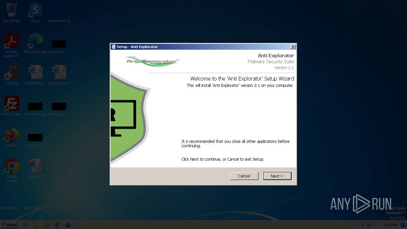Open Edge from the taskbar
The height and width of the screenshot is (229, 407).
coord(68,225)
